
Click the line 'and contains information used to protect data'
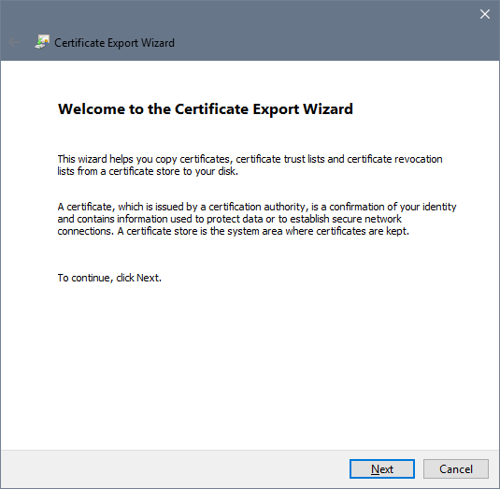229,219
